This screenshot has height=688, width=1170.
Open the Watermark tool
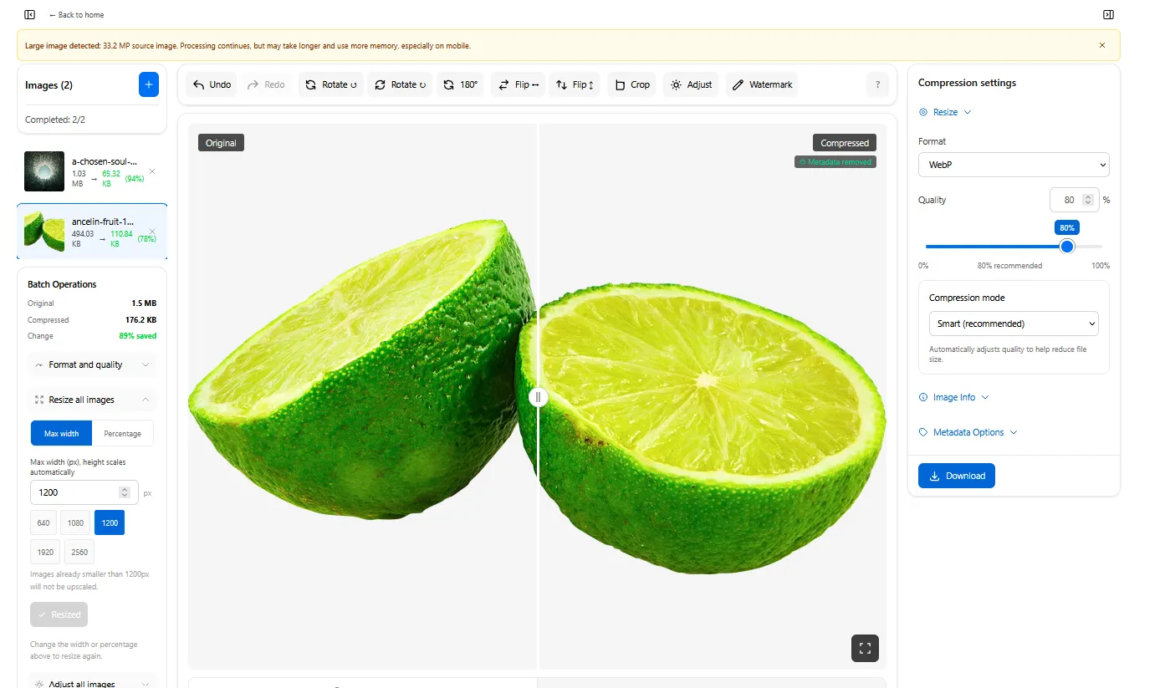pos(762,84)
